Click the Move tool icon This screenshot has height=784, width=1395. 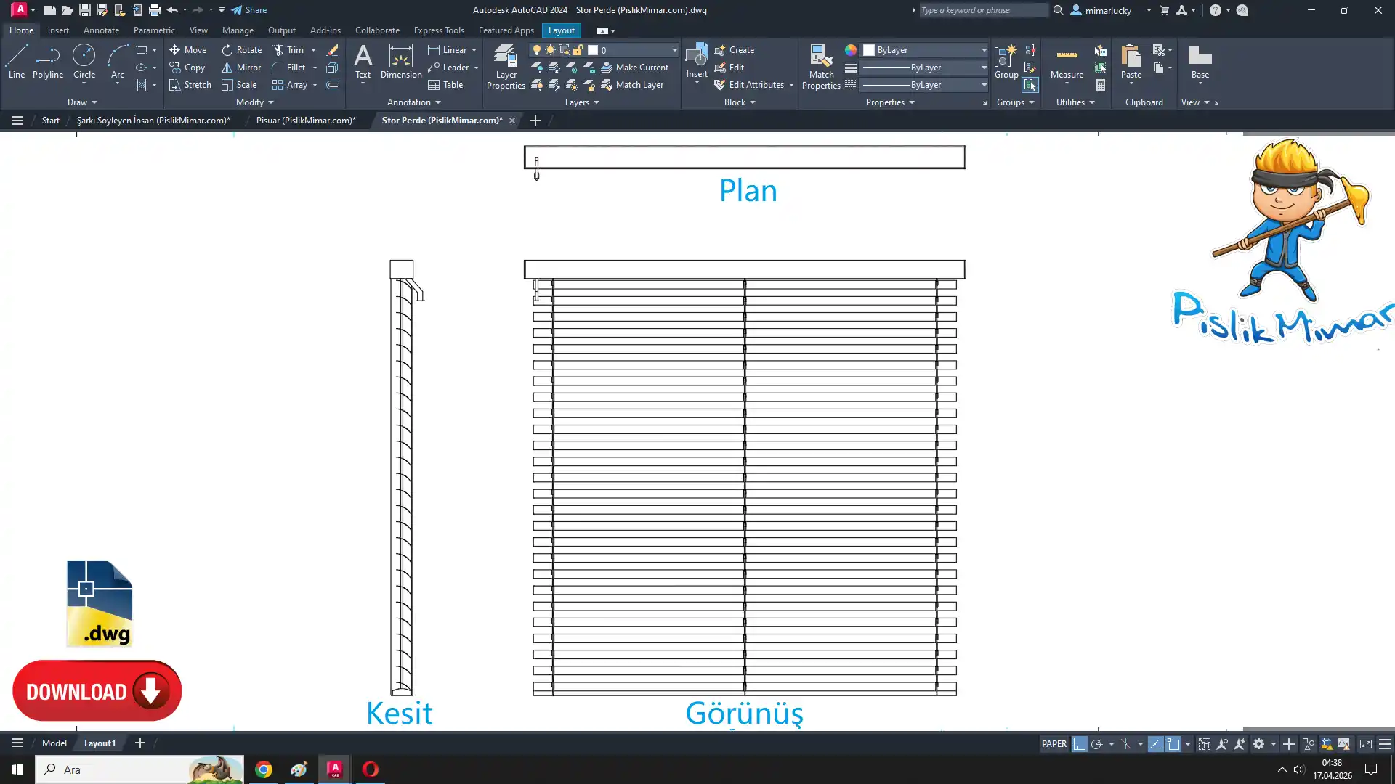click(x=174, y=50)
